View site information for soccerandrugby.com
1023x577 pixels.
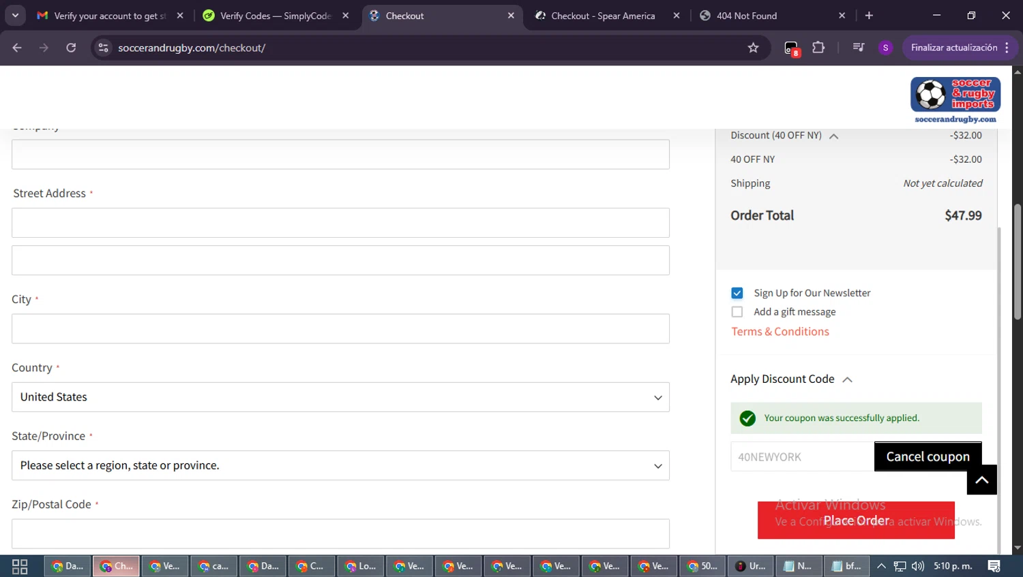coord(103,48)
